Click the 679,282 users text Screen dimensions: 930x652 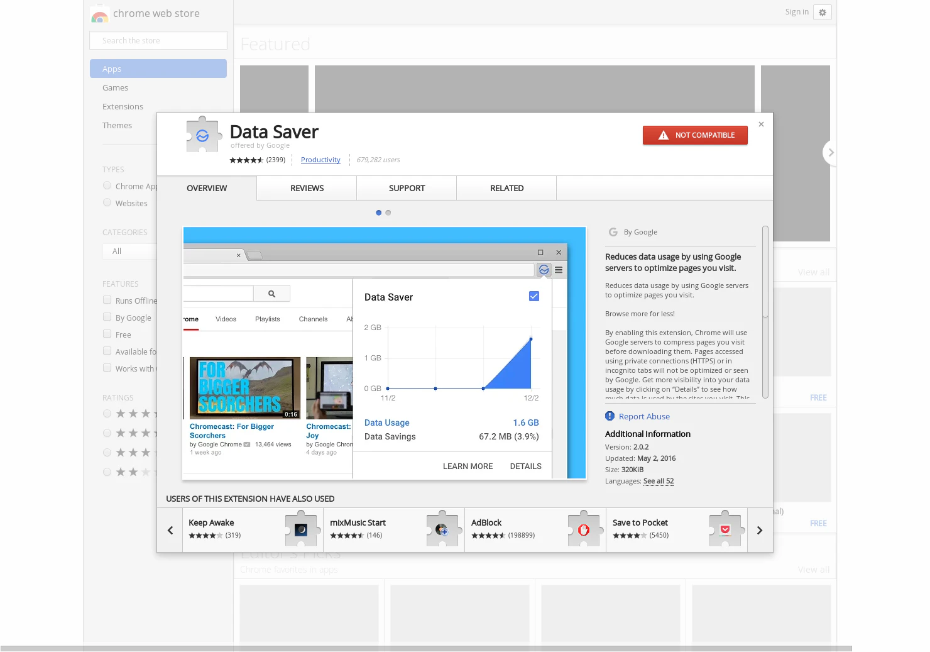(378, 160)
